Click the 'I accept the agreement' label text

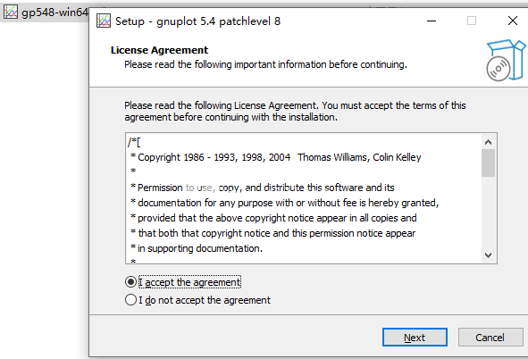tap(189, 282)
